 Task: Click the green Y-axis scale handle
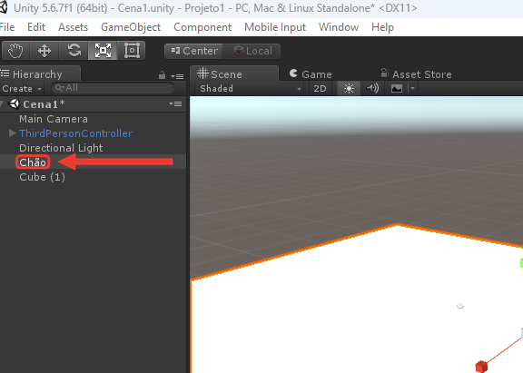point(521,263)
